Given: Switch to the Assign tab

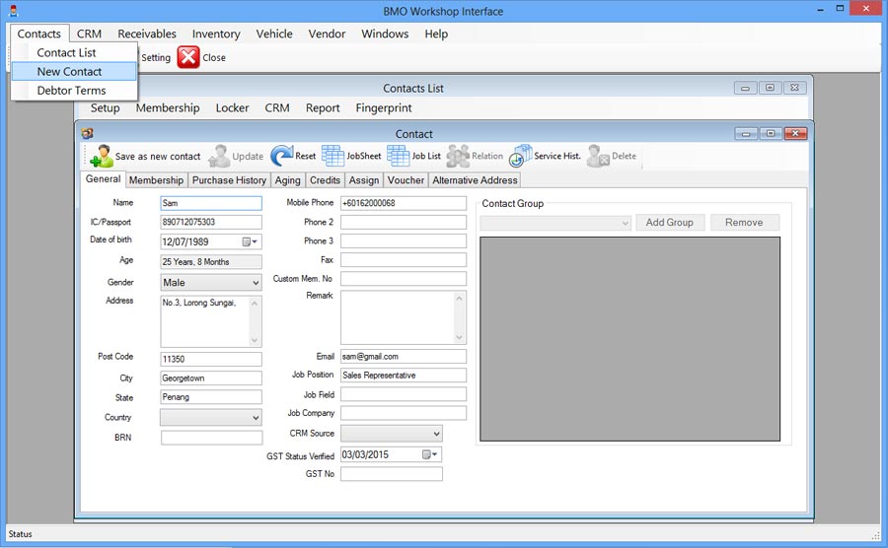Looking at the screenshot, I should pyautogui.click(x=363, y=179).
